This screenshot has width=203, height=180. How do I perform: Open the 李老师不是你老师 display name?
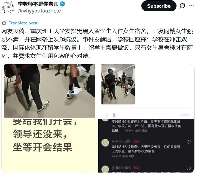click(38, 4)
